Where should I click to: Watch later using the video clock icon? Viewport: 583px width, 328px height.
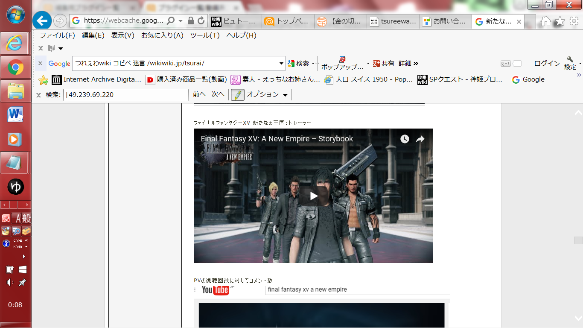(405, 139)
